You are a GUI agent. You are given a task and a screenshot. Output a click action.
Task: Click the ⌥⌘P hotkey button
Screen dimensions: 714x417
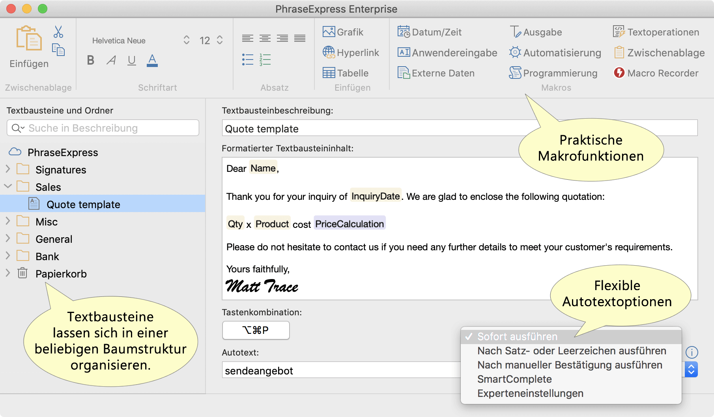256,330
